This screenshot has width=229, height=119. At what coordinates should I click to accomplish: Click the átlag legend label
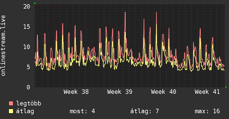(25, 111)
